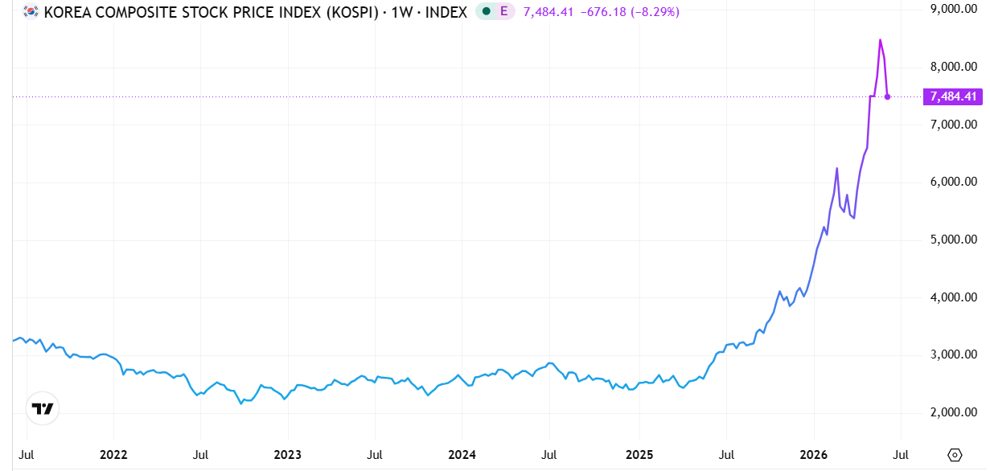Click the −676.18 (−8.29%) change value

631,12
